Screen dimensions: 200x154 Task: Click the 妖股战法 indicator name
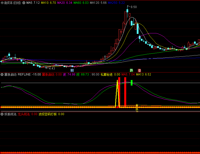(10, 114)
